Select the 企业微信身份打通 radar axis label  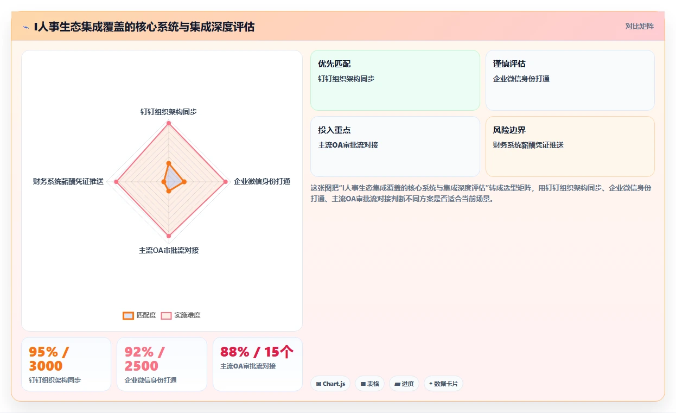pyautogui.click(x=262, y=181)
